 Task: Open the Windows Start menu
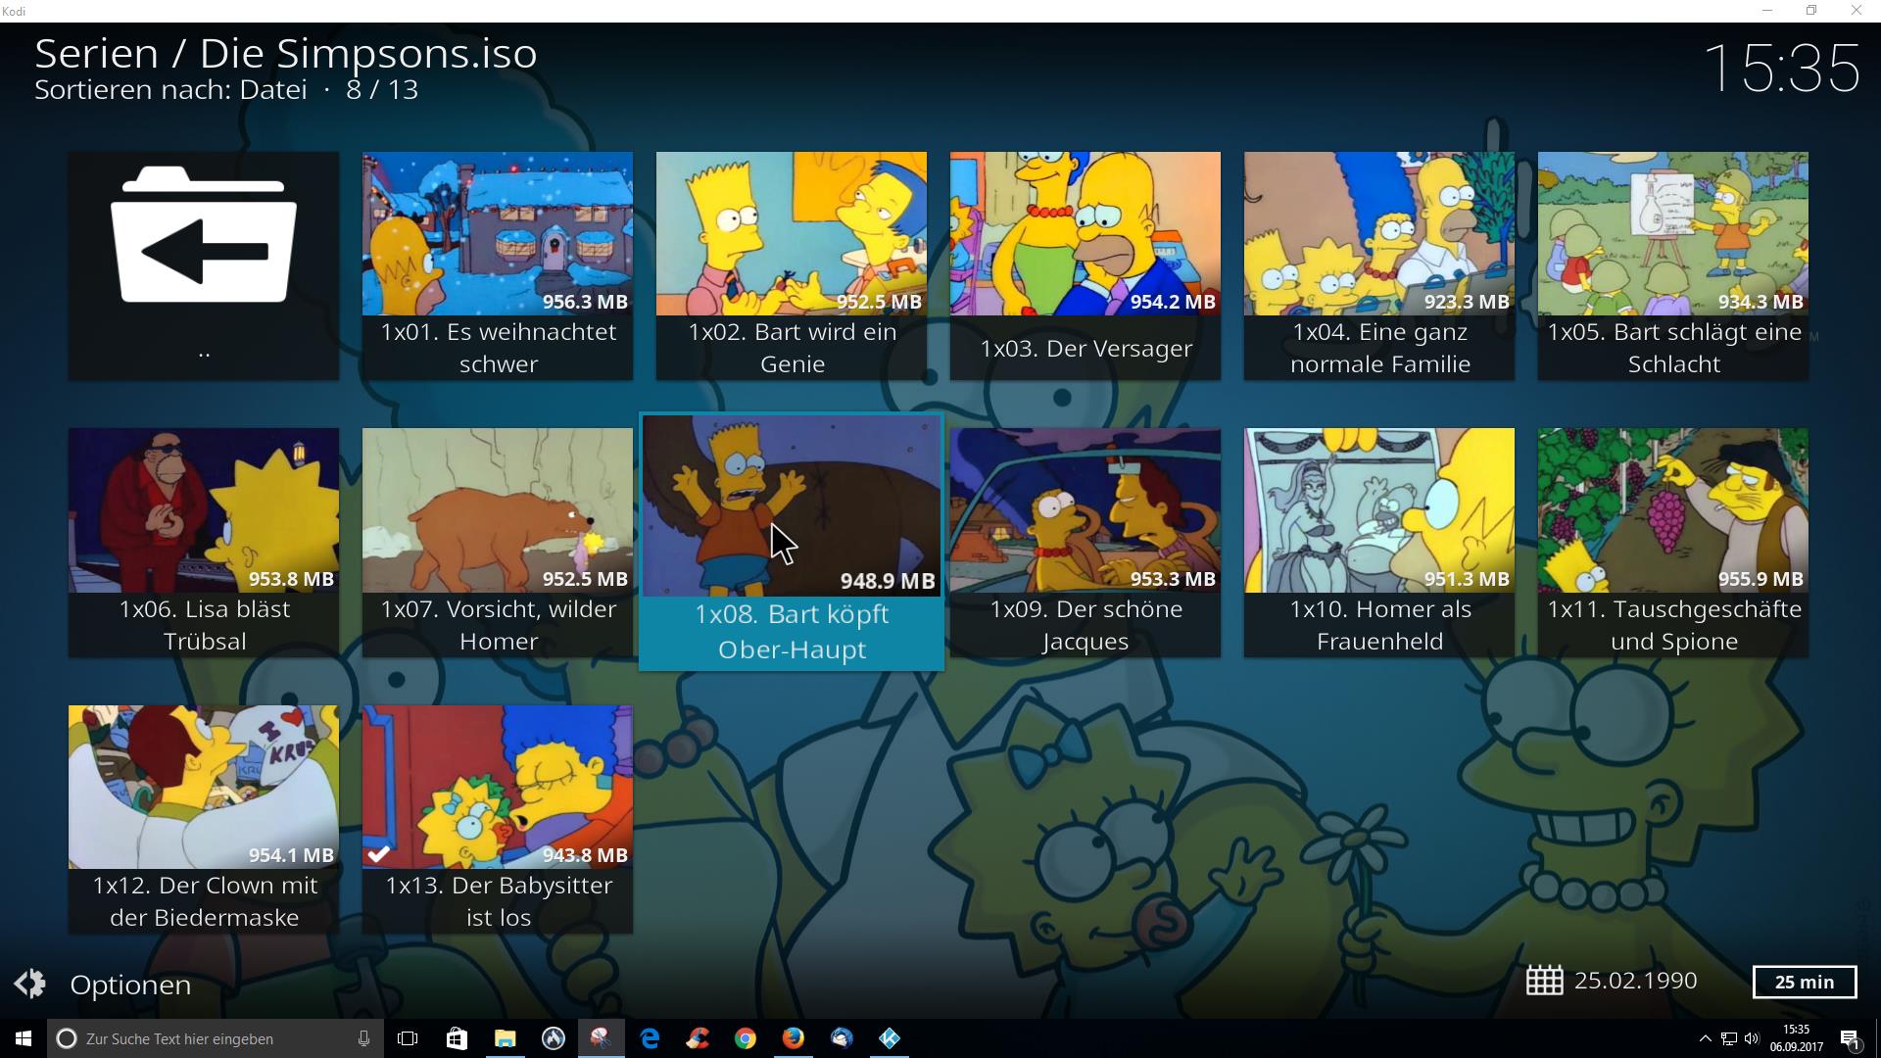pos(24,1038)
